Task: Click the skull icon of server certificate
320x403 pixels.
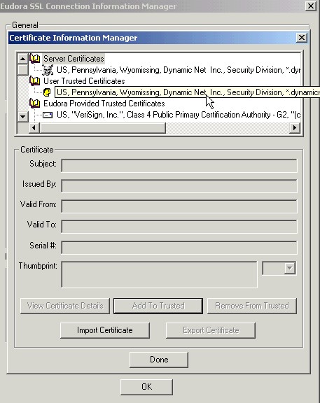Action: tap(48, 70)
